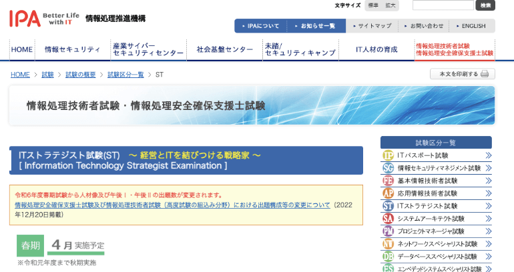Click IPAについて link
This screenshot has width=514, height=272.
click(x=260, y=26)
